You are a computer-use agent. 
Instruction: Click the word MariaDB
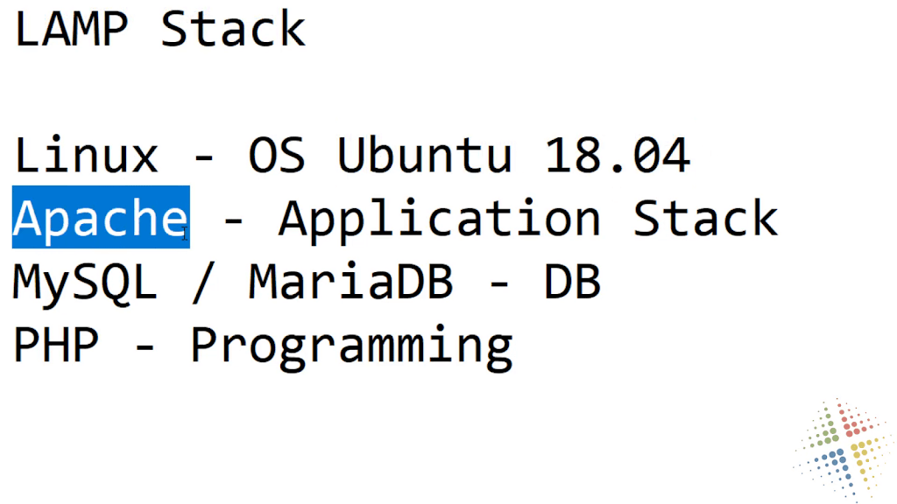coord(351,281)
